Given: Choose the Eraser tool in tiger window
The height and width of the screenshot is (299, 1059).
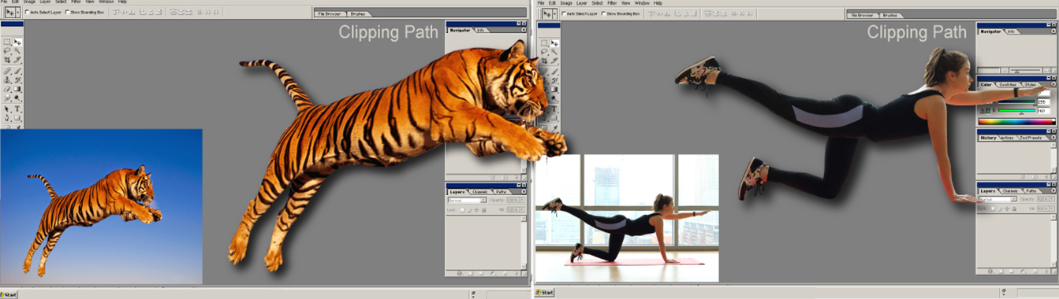Looking at the screenshot, I should pyautogui.click(x=6, y=89).
